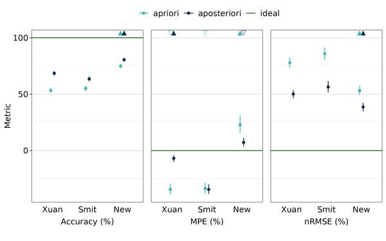Click the teal filled triangle above New in nRMSE panel
Screen dimensions: 386x241
point(360,33)
